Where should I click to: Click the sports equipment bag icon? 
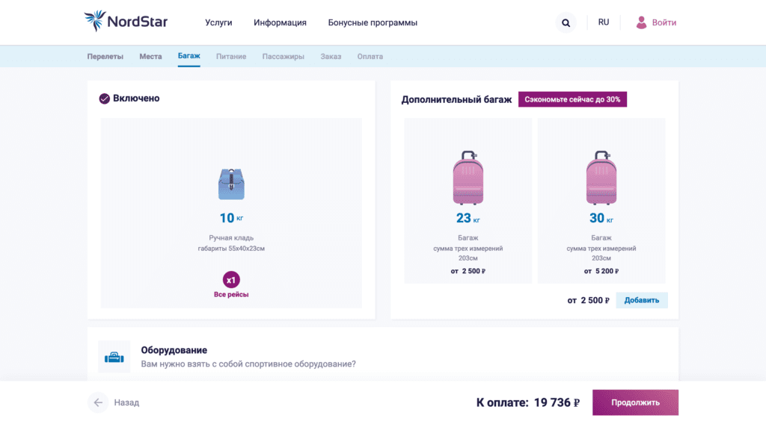point(114,358)
